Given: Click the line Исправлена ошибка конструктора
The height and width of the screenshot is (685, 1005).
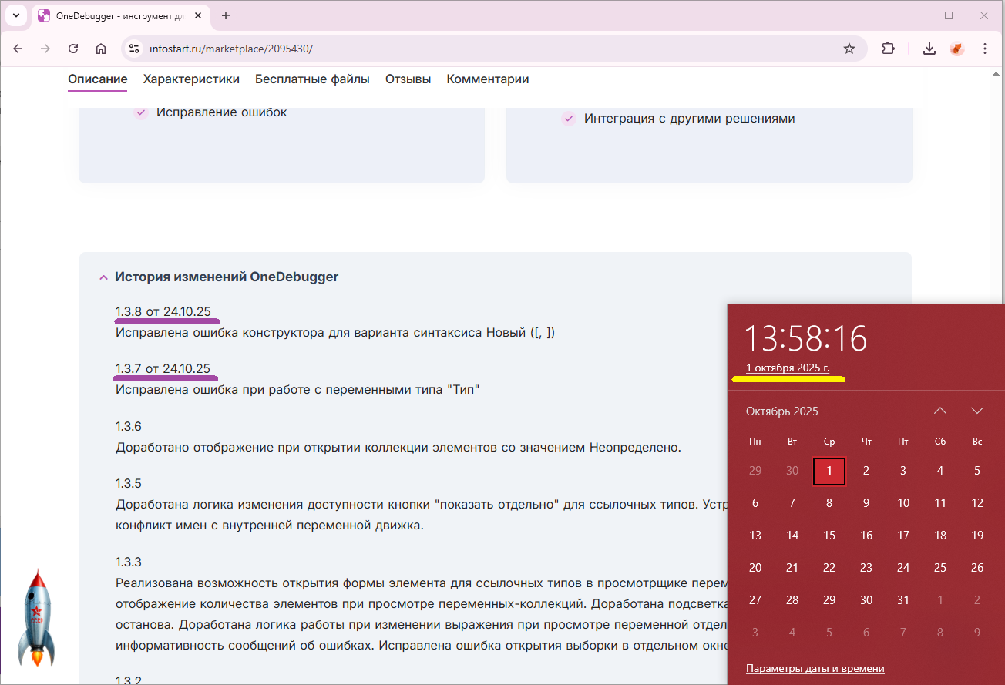Looking at the screenshot, I should point(335,333).
